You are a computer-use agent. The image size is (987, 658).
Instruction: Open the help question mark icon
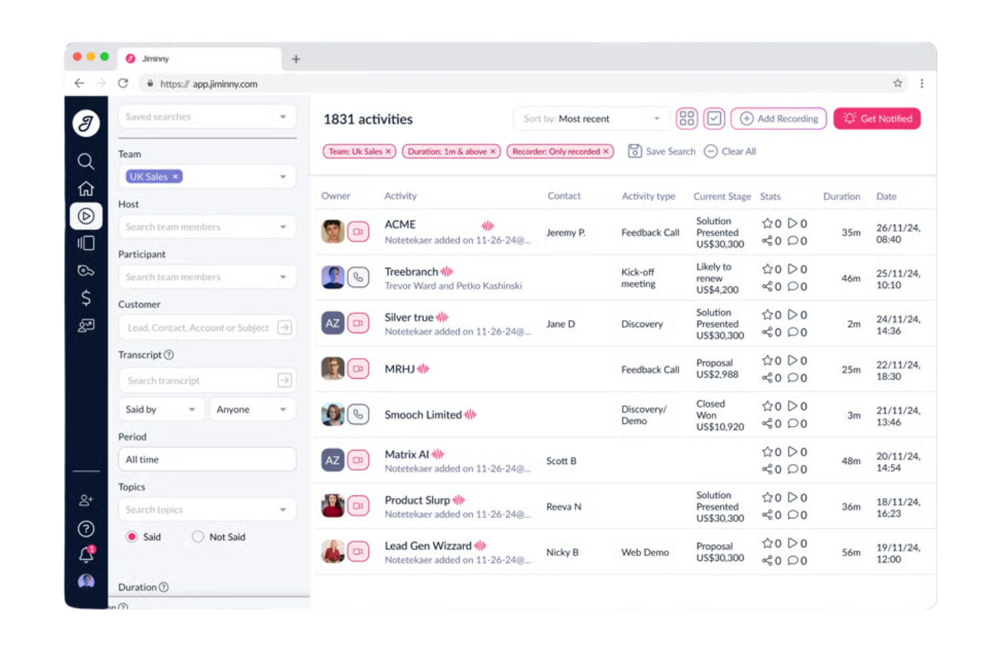(85, 529)
